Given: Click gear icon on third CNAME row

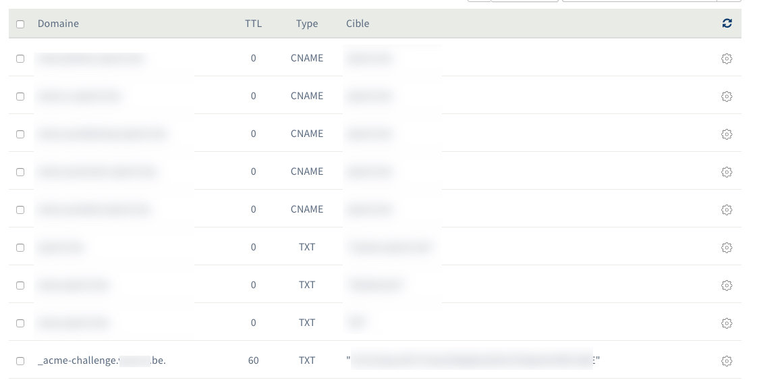Looking at the screenshot, I should (x=727, y=134).
